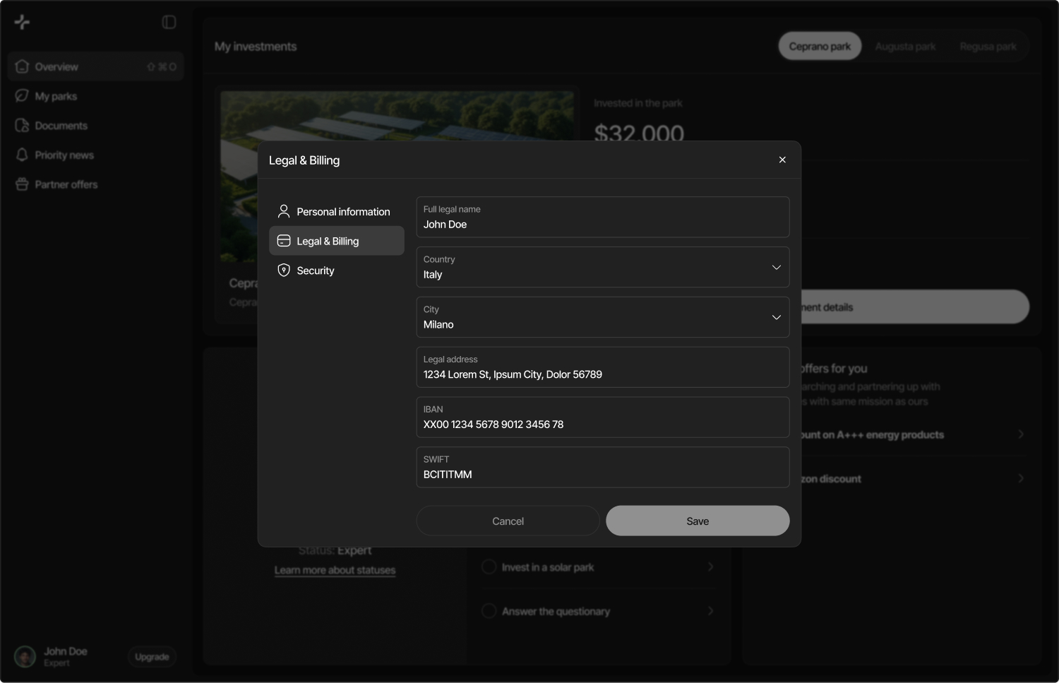The width and height of the screenshot is (1059, 683).
Task: Click the solar park photo thumbnail
Action: 397,115
